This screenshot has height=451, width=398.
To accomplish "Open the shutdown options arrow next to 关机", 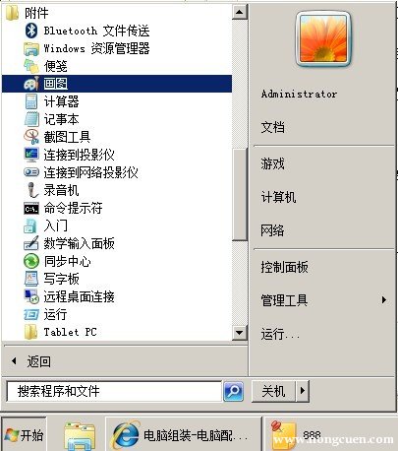I will (x=303, y=391).
